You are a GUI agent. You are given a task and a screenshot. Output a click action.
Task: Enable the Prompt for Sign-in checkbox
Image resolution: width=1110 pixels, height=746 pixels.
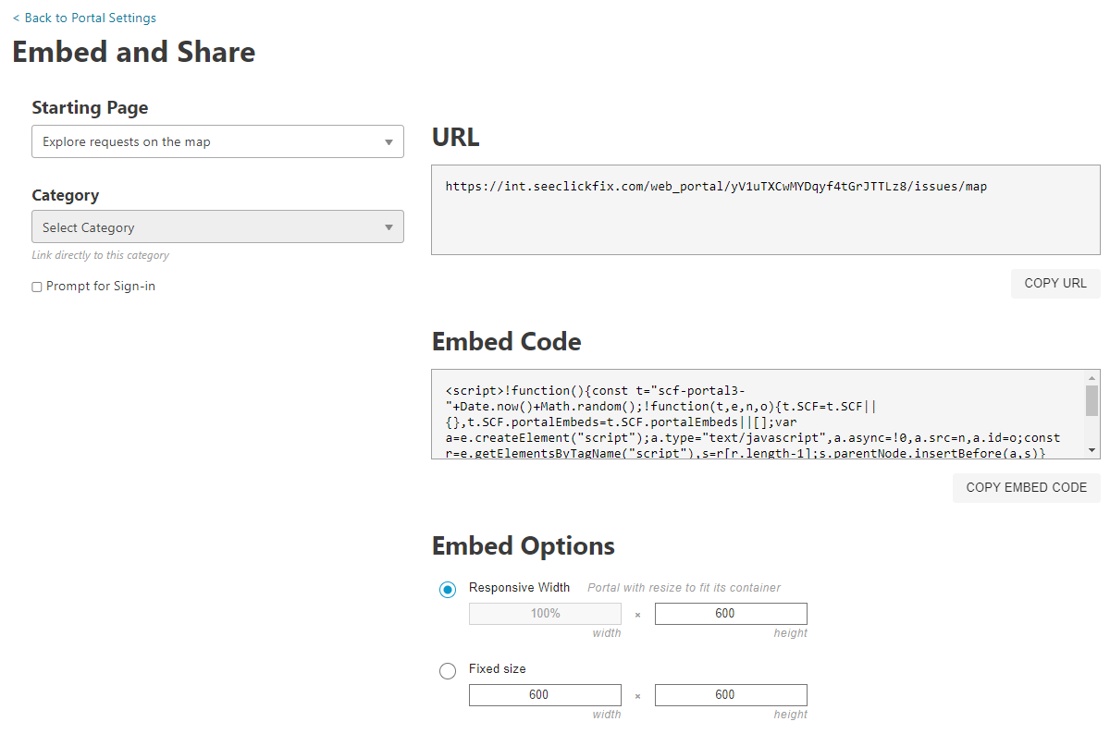click(x=37, y=287)
